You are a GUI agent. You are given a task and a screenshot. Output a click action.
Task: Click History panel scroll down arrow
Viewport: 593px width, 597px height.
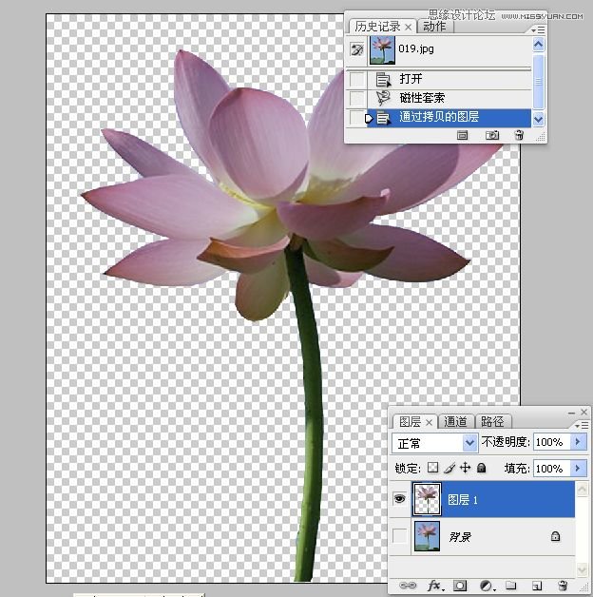(538, 119)
